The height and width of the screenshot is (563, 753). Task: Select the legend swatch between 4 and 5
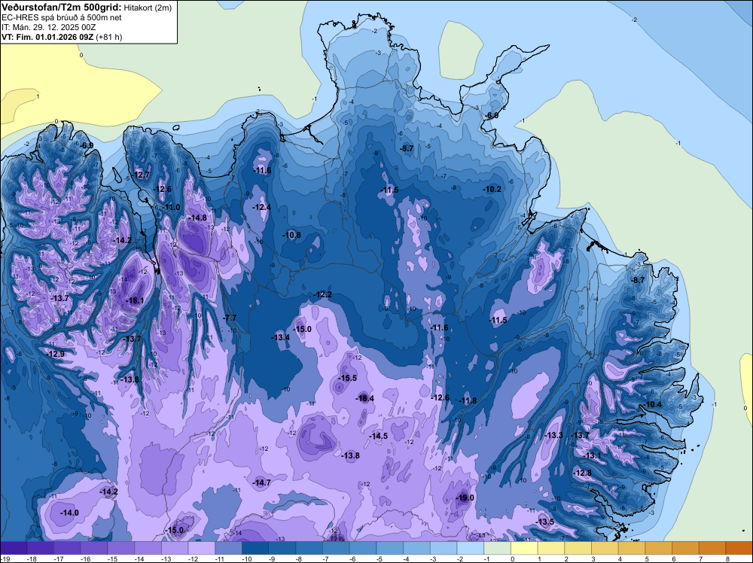pos(632,548)
